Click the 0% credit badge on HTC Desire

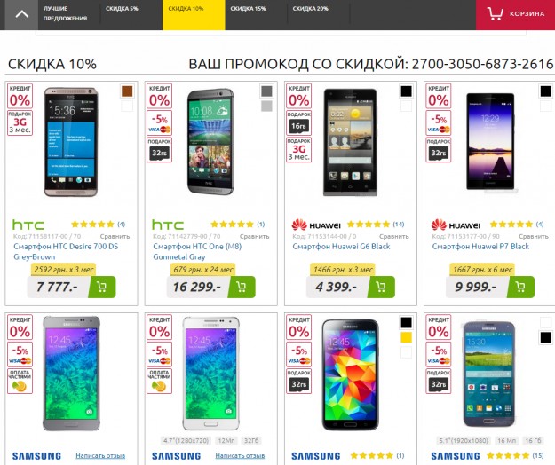(20, 96)
